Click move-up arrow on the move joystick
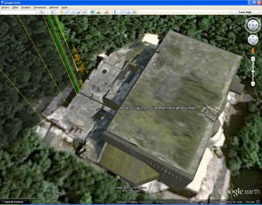This screenshot has width=262, height=205. (253, 36)
